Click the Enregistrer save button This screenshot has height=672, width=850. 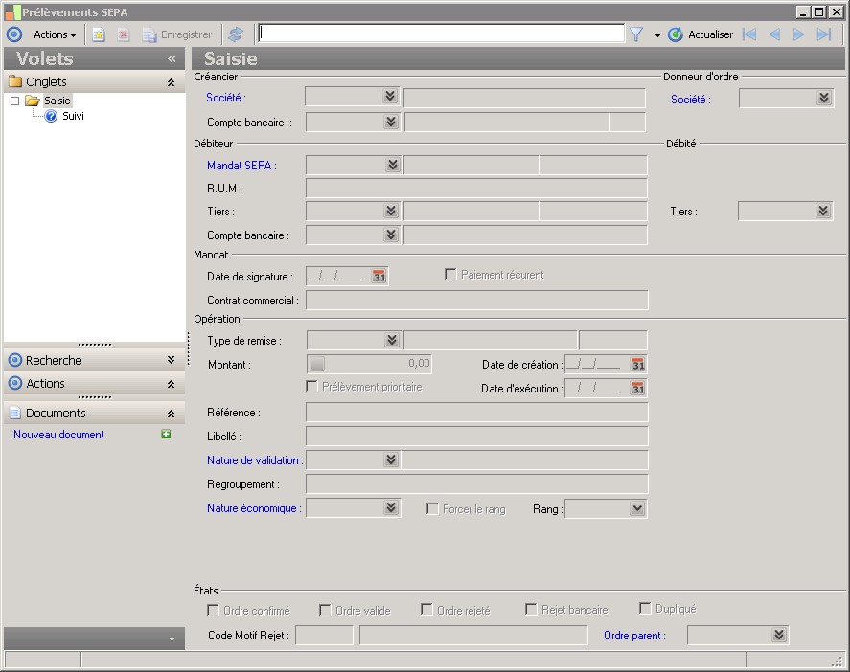click(x=176, y=34)
